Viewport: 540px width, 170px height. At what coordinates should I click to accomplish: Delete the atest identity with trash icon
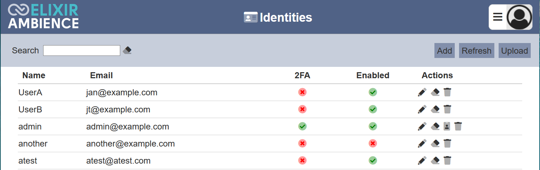[447, 161]
